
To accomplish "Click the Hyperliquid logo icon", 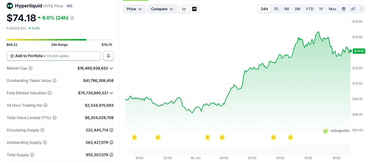I will (x=10, y=6).
